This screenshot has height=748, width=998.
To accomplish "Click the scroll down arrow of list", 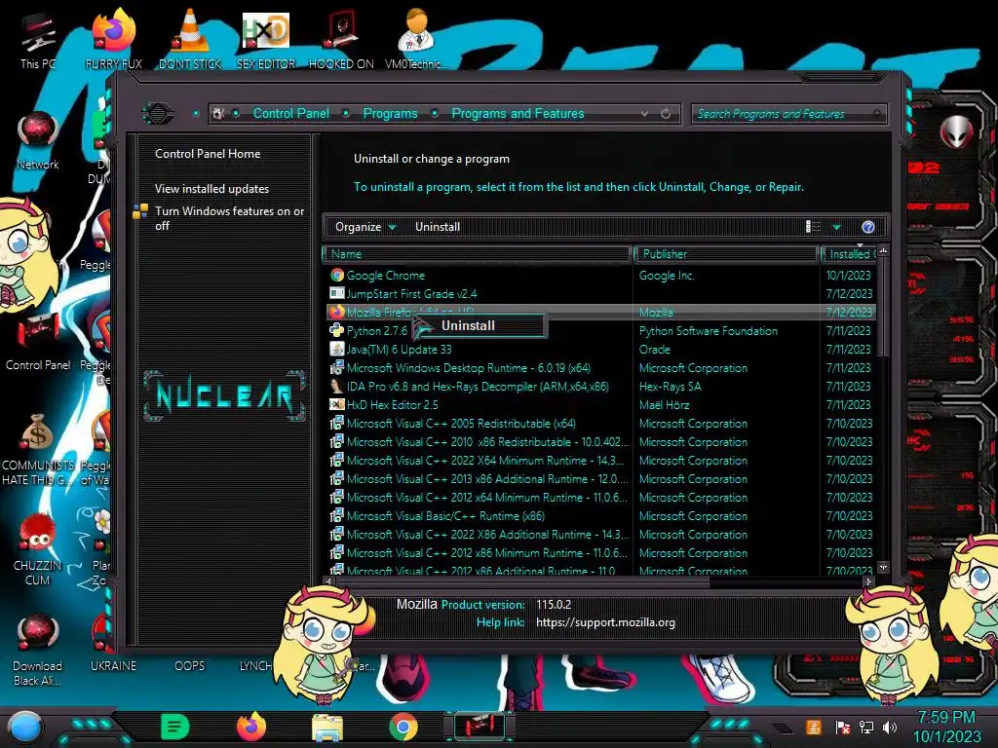I will [x=883, y=568].
